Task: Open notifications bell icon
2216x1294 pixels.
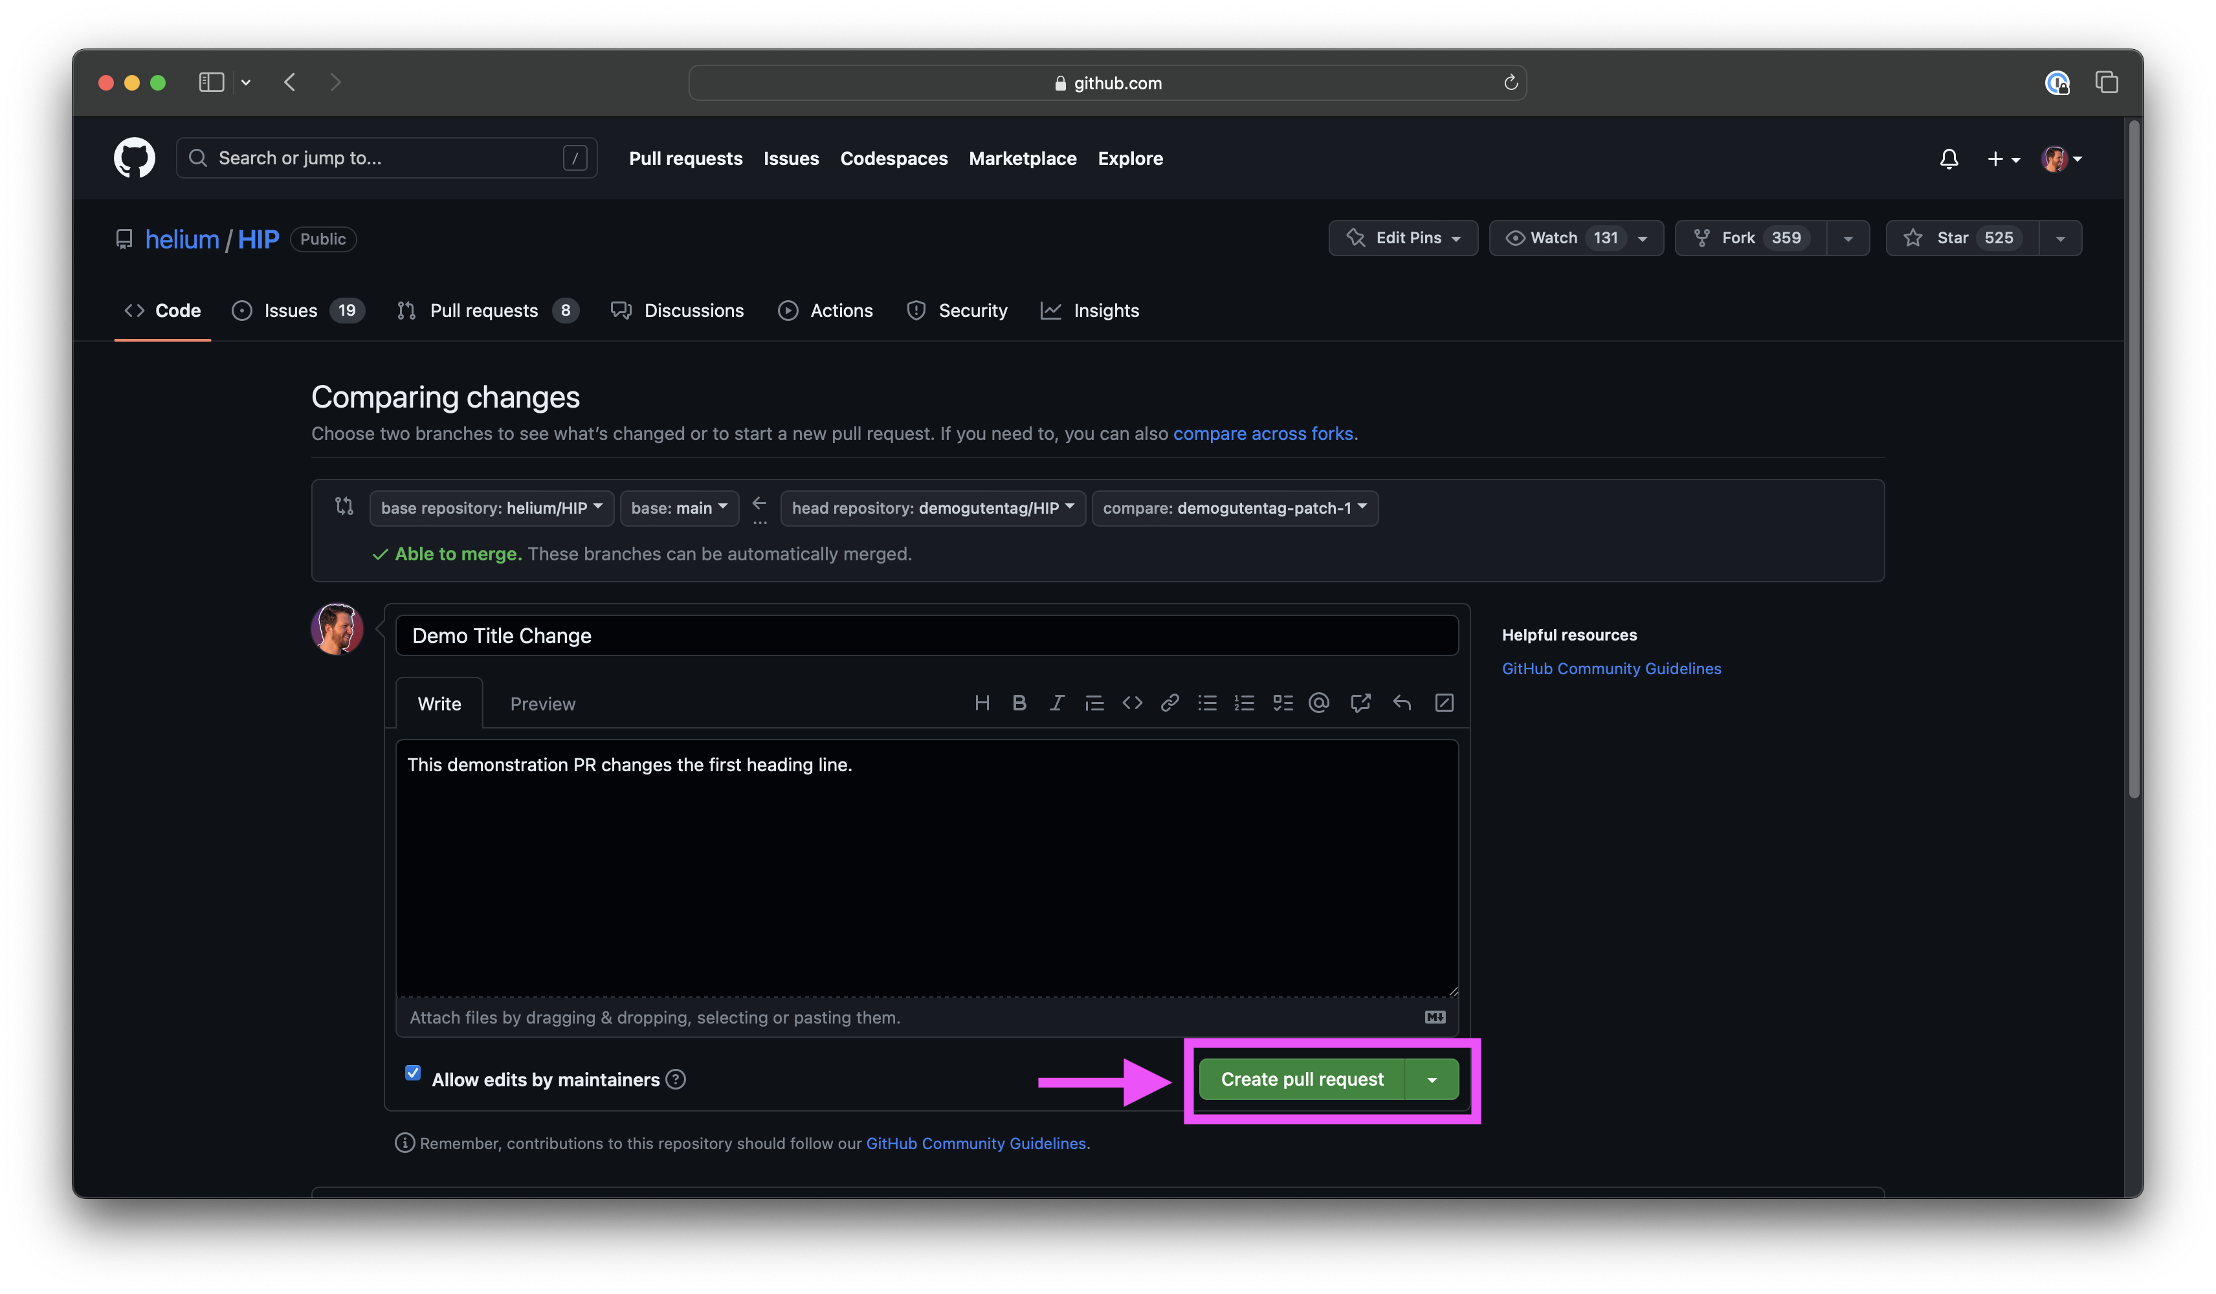Action: tap(1949, 159)
